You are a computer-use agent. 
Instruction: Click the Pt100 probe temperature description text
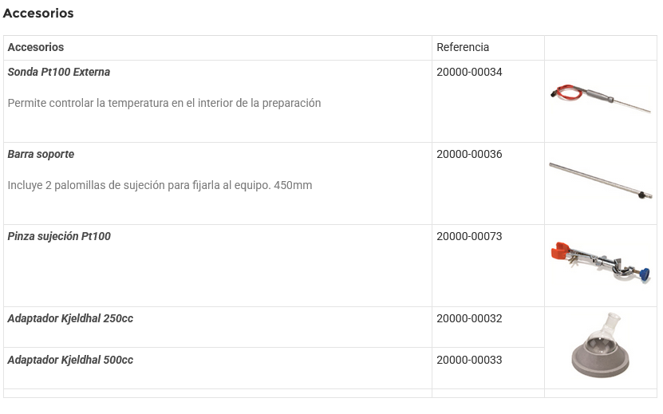pos(164,103)
